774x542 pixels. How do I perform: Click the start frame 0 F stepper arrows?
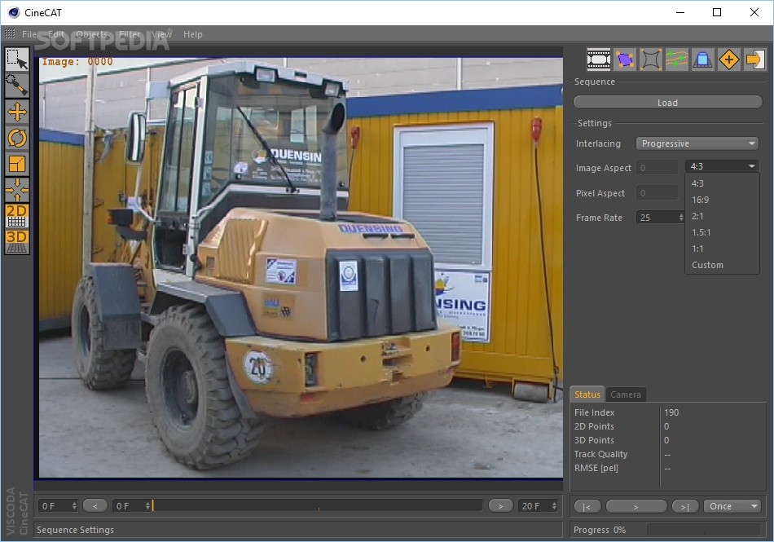click(74, 506)
